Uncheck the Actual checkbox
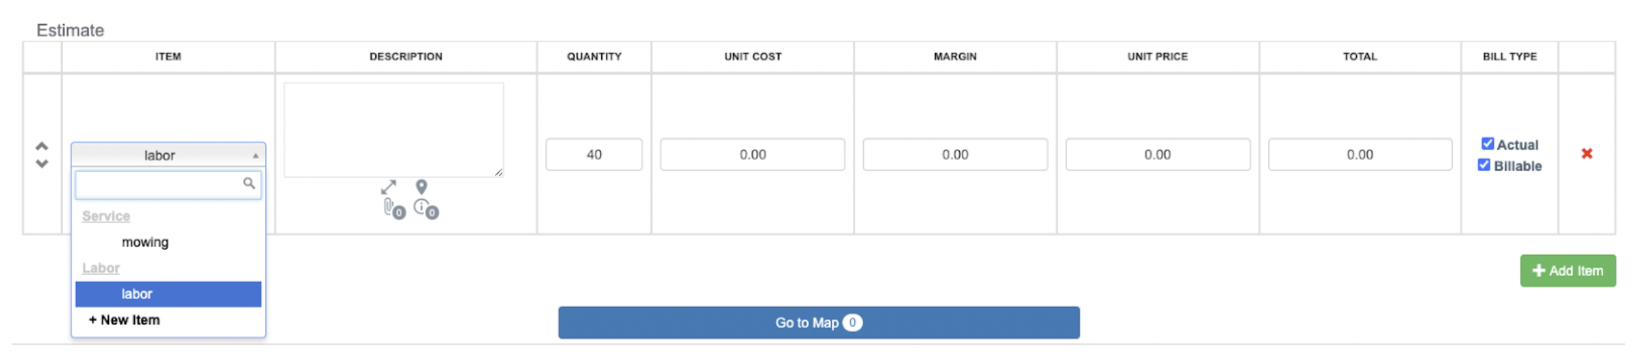1643x358 pixels. (x=1487, y=143)
